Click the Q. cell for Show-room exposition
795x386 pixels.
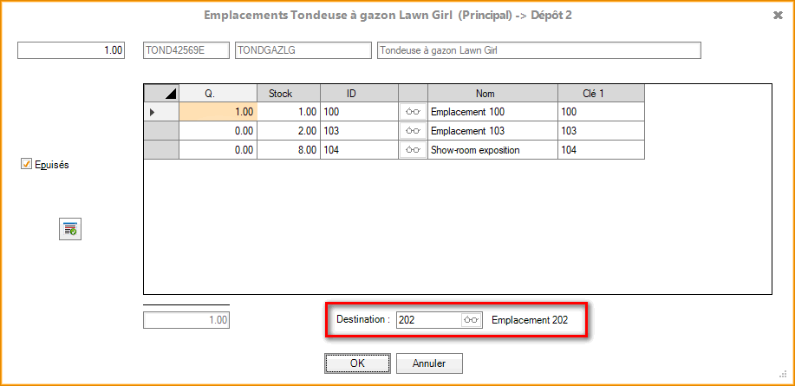tap(218, 150)
